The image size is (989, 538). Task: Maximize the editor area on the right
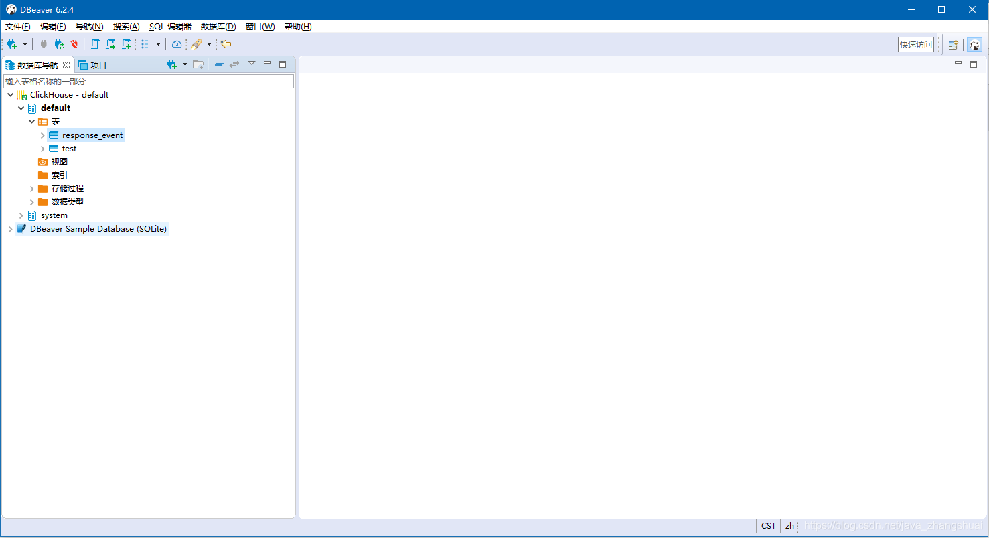coord(974,64)
